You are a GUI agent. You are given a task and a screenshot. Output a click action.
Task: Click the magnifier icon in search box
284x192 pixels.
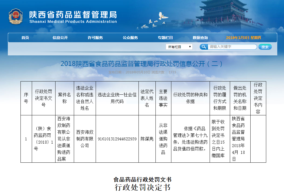click(x=204, y=47)
